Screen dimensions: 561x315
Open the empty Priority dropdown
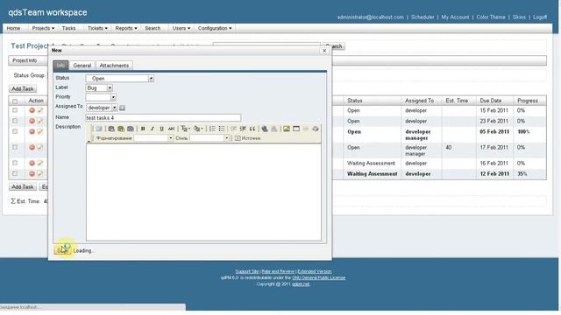point(101,97)
